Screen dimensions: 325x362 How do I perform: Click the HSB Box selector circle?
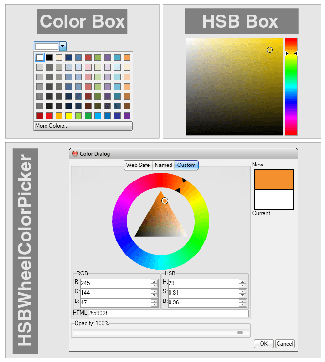[270, 50]
